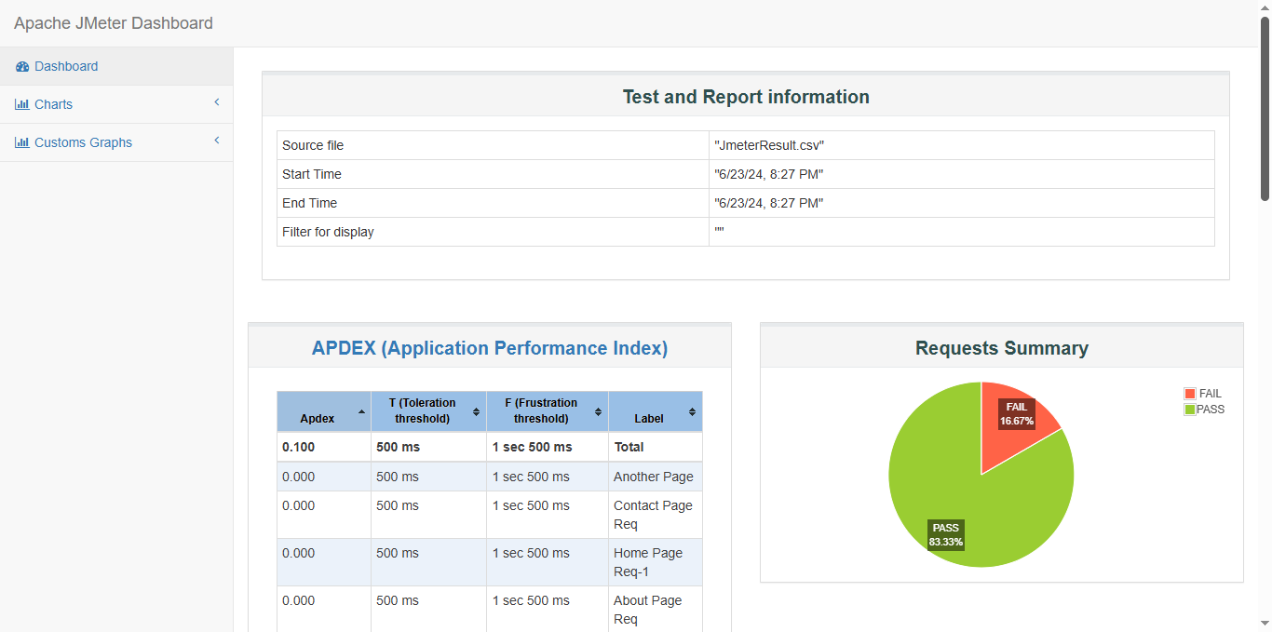The height and width of the screenshot is (632, 1272).
Task: Toggle the PASS legend color swatch
Action: click(x=1190, y=410)
